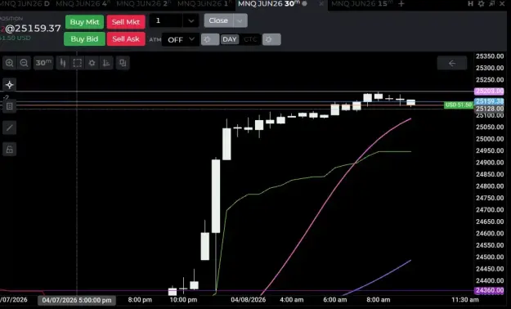Switch to the MNQ JUN26 1h tab

click(x=204, y=4)
